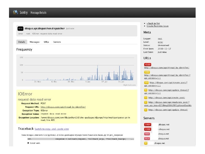Screen dimensions: 205x154
Task: Open the moderate_post/?user_api_key URL link
Action: click(x=168, y=104)
